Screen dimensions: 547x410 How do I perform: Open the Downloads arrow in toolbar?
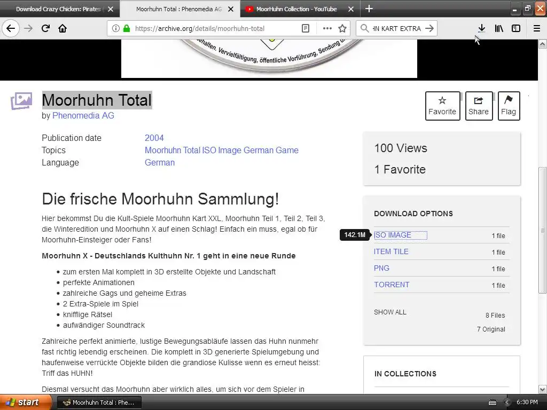pyautogui.click(x=481, y=28)
